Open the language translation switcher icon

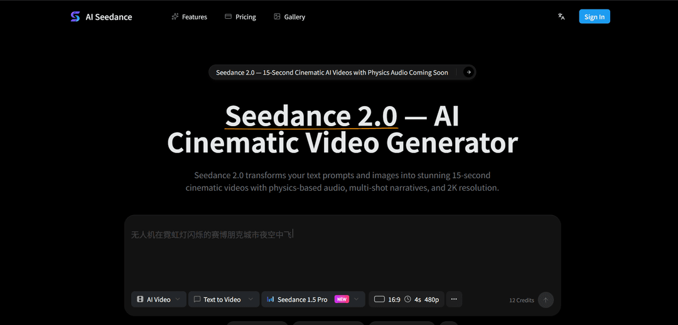click(561, 16)
